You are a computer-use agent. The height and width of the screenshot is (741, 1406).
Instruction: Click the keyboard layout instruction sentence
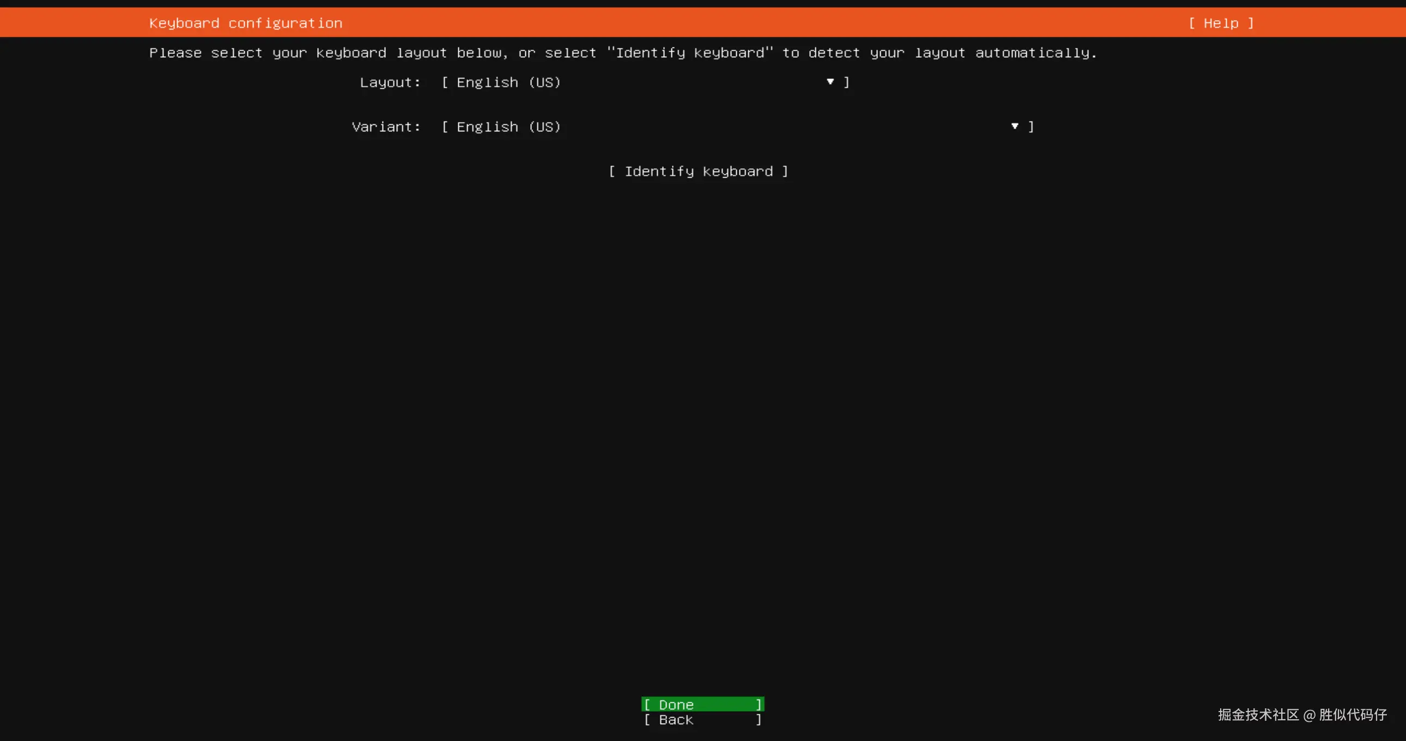tap(623, 53)
